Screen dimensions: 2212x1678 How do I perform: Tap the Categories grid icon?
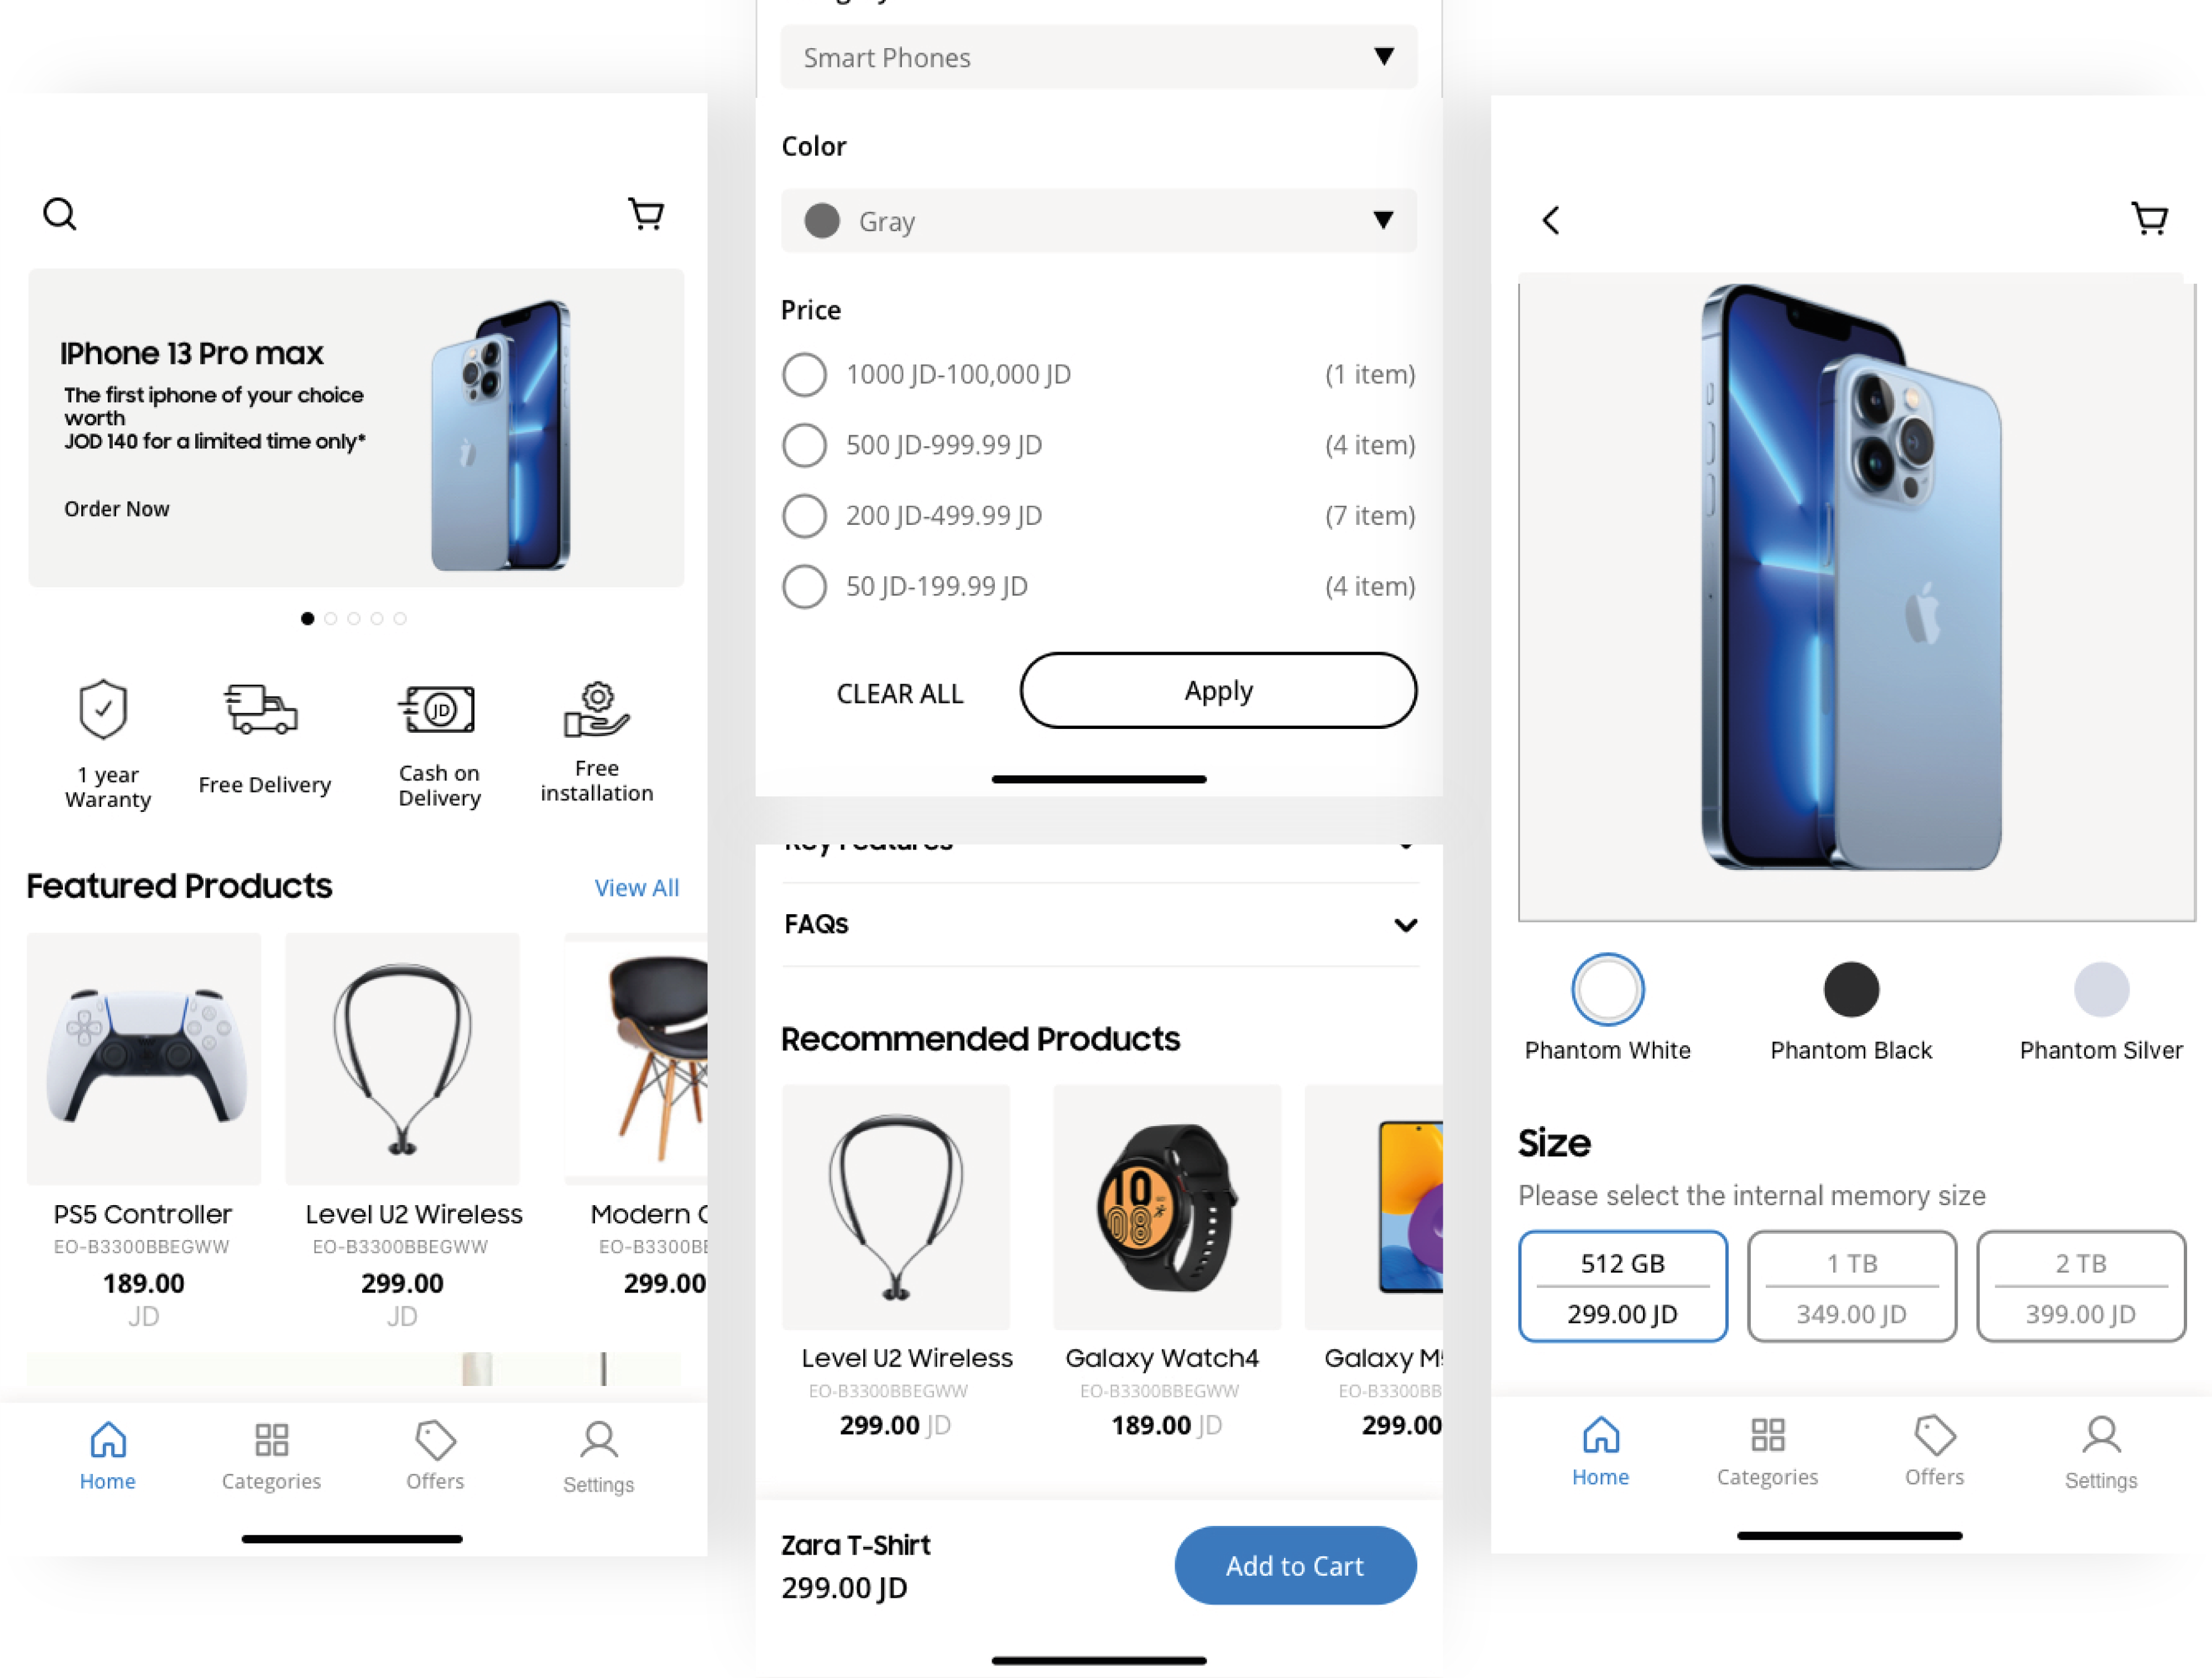[x=272, y=1439]
